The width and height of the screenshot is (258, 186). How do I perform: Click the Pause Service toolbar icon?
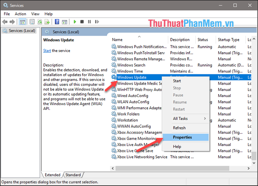tap(89, 22)
